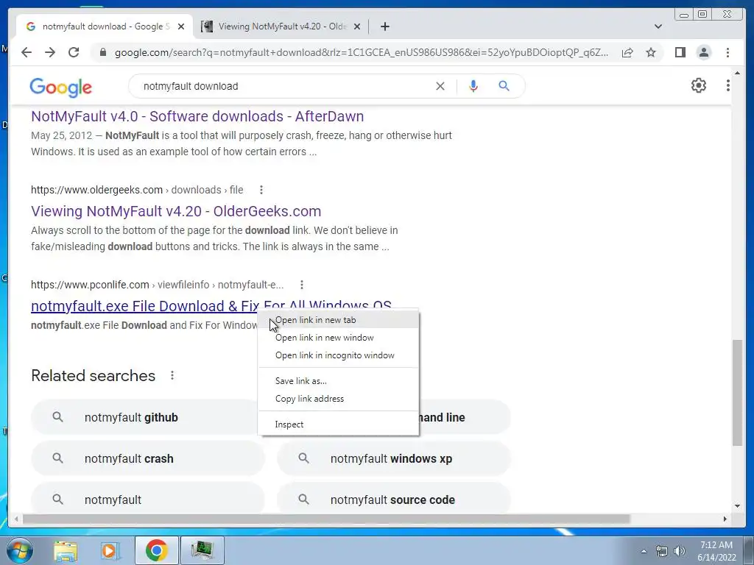Open the Chrome side panel icon
This screenshot has height=565, width=754.
[680, 52]
